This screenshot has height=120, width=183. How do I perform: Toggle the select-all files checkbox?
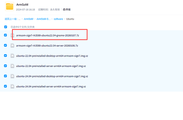6,27
